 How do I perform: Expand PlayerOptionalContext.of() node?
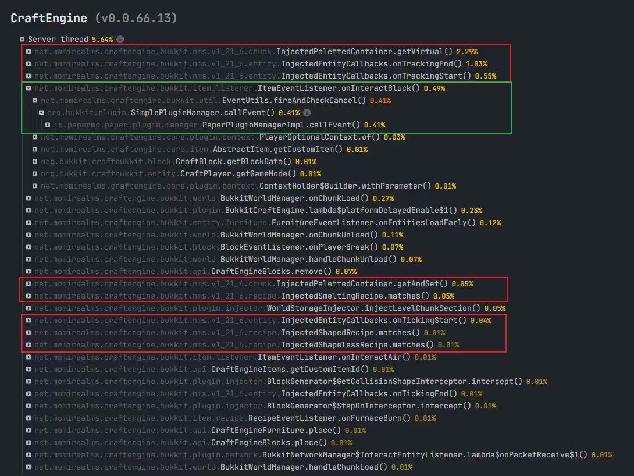point(35,137)
